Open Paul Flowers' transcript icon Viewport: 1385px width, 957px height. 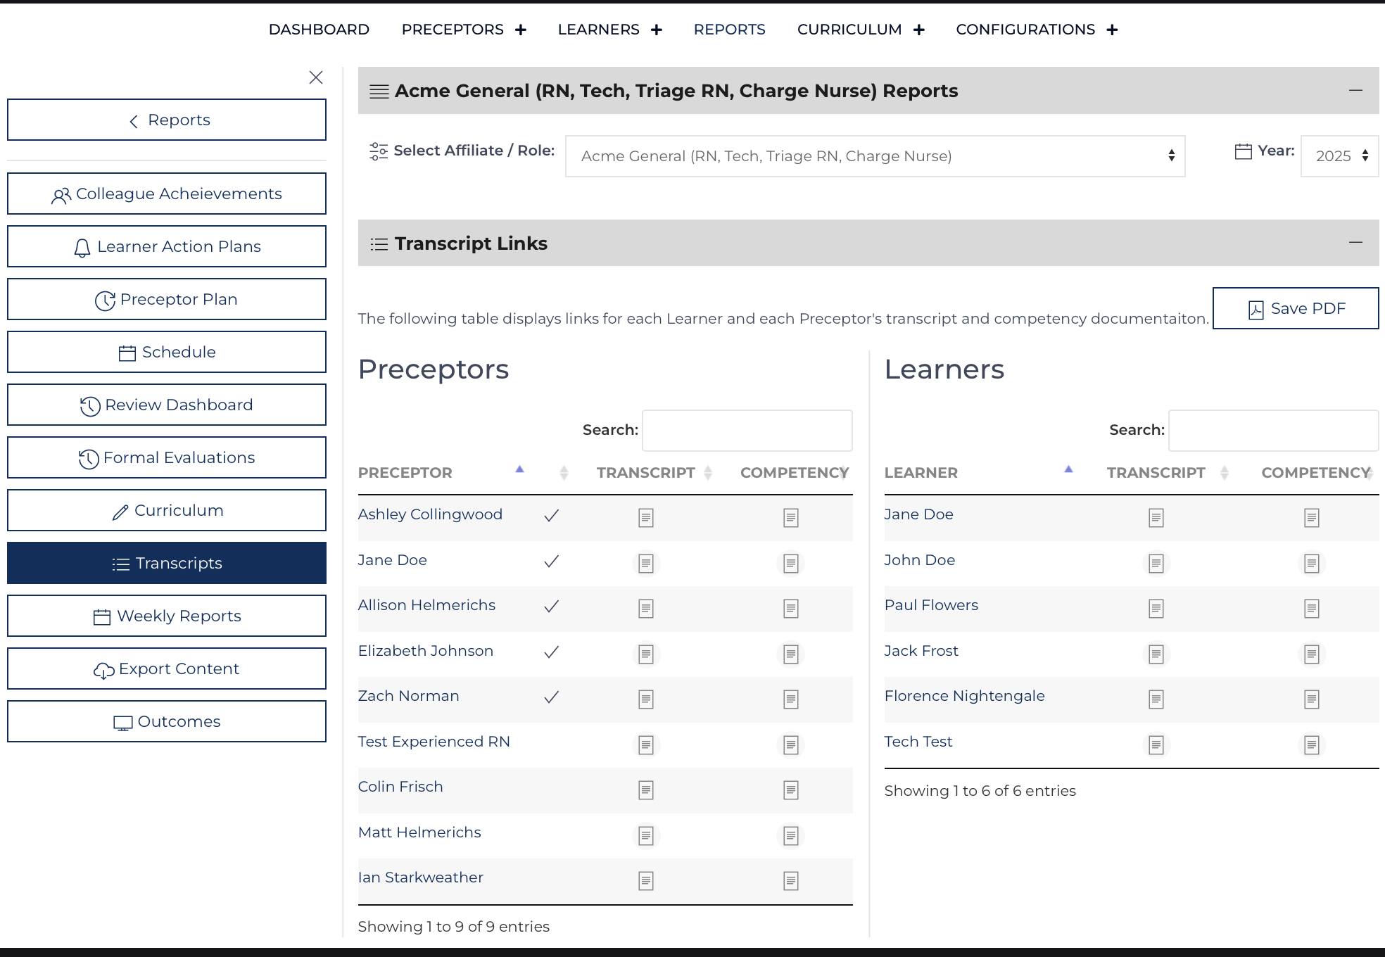1156,609
